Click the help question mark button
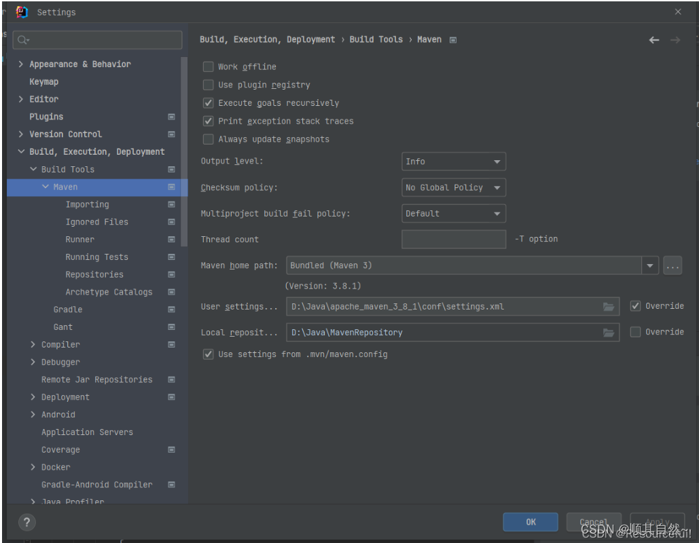The image size is (699, 543). coord(26,522)
